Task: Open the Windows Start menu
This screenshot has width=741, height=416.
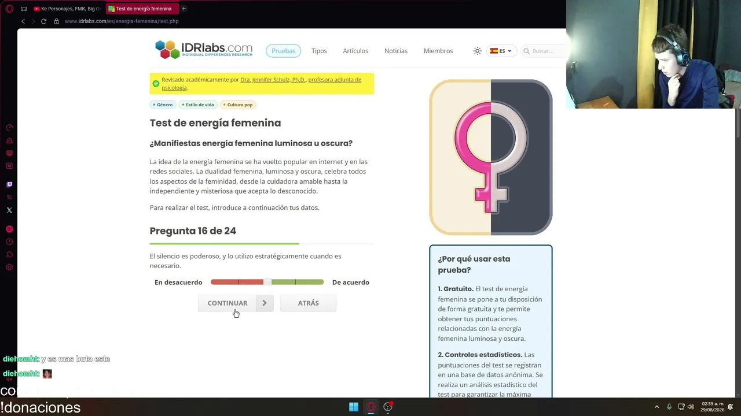Action: pos(354,407)
